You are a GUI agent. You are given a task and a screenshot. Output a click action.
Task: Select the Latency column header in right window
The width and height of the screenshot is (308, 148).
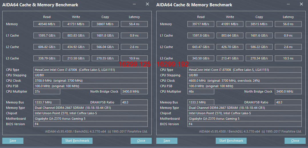[288, 17]
